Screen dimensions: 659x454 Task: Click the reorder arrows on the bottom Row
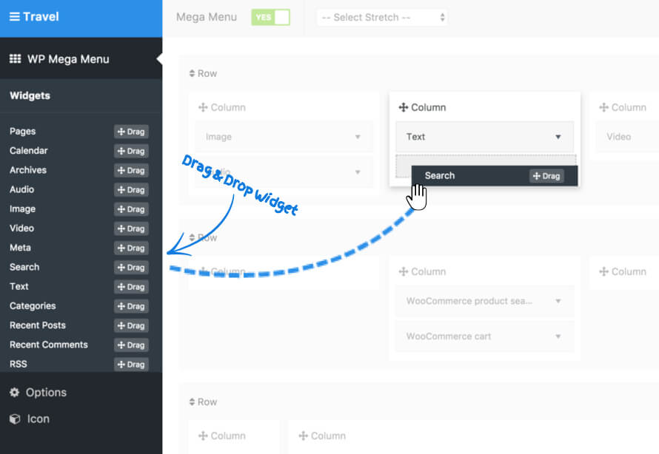(192, 402)
